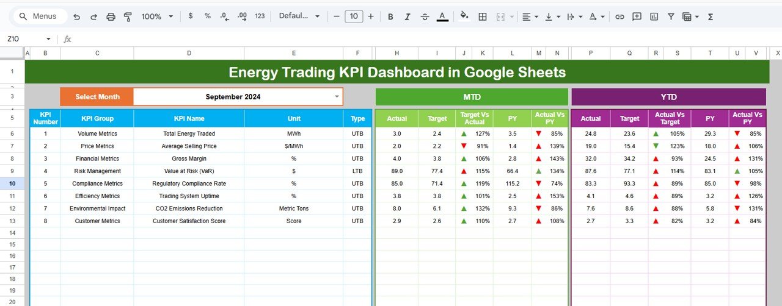Viewport: 782px width, 306px height.
Task: Click the Metric Tons unit cell
Action: [x=294, y=208]
